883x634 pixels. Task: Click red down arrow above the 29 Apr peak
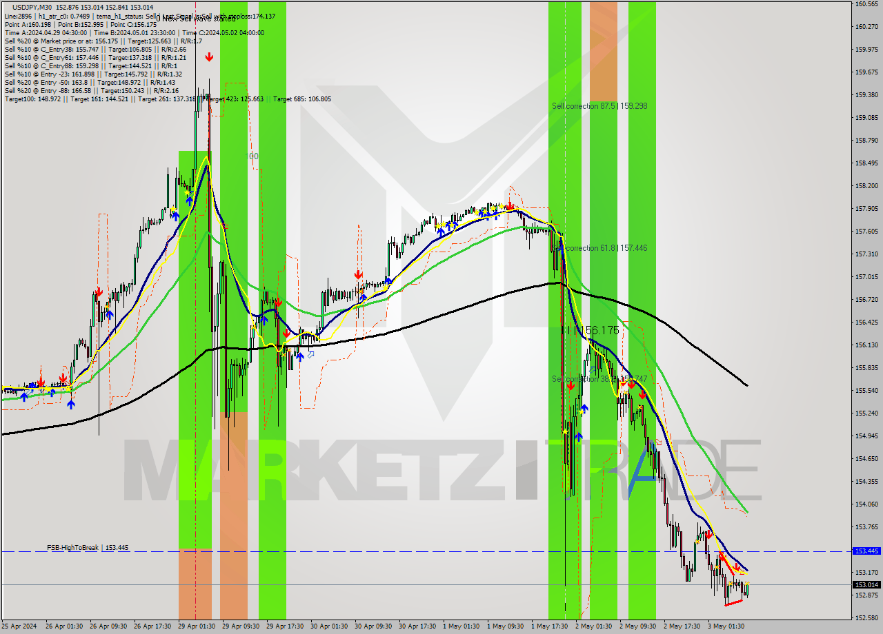(x=209, y=58)
